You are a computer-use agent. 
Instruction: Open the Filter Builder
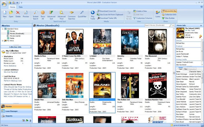[x=168, y=18]
